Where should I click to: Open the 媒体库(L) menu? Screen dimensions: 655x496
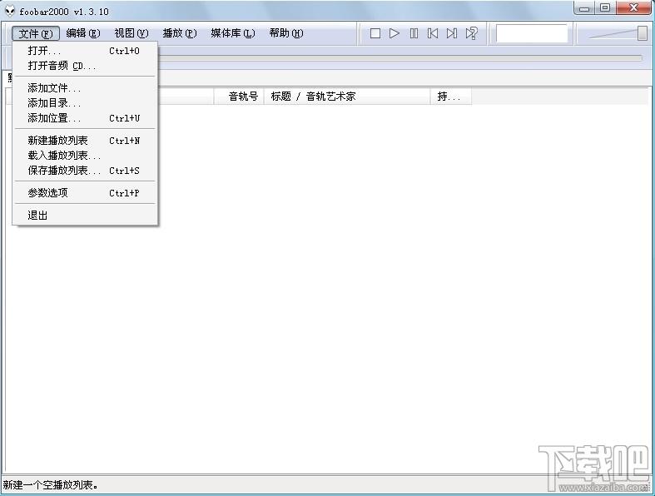coord(233,33)
